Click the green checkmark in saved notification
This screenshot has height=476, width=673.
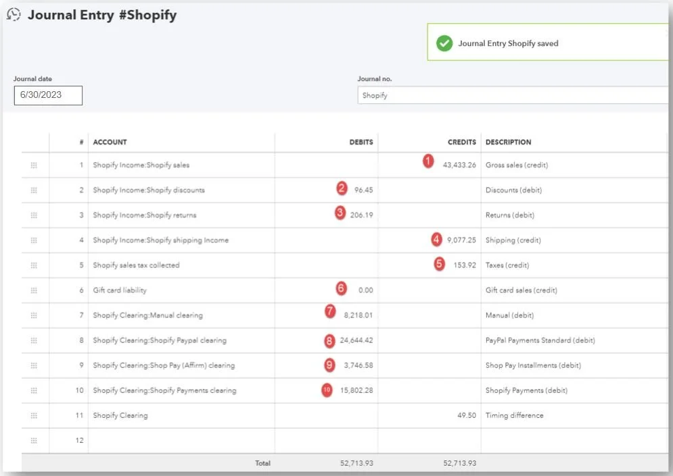point(444,43)
